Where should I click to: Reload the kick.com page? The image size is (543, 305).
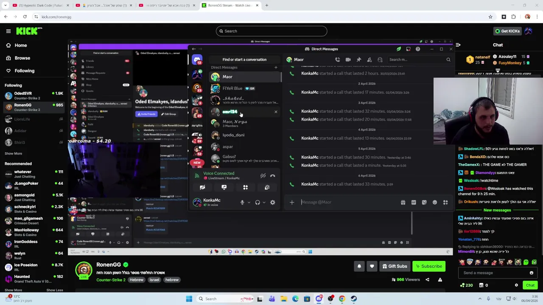coord(25,17)
